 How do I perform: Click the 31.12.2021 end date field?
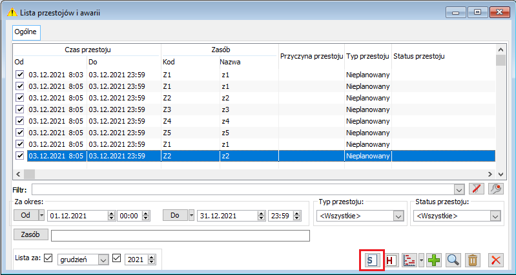click(x=228, y=216)
